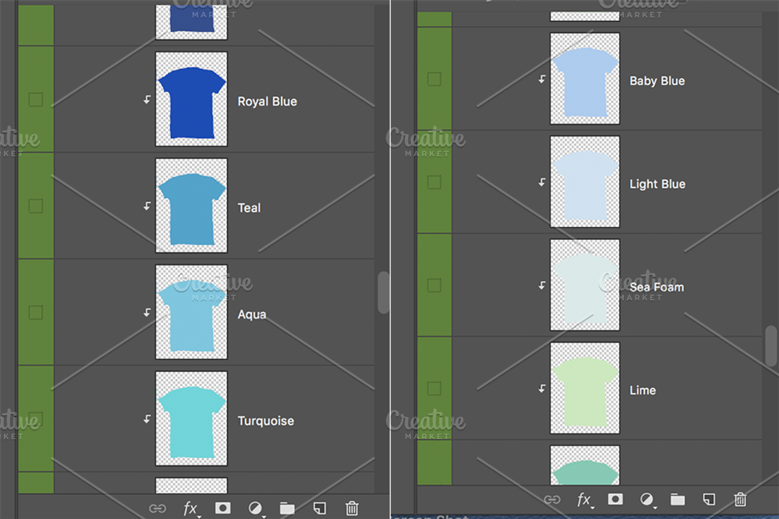Screen dimensions: 779x519
Task: Select the "Light Blue" layer name
Action: click(x=657, y=184)
